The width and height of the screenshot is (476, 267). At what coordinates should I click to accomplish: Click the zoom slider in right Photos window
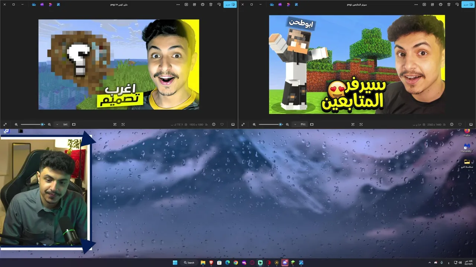[x=270, y=125]
